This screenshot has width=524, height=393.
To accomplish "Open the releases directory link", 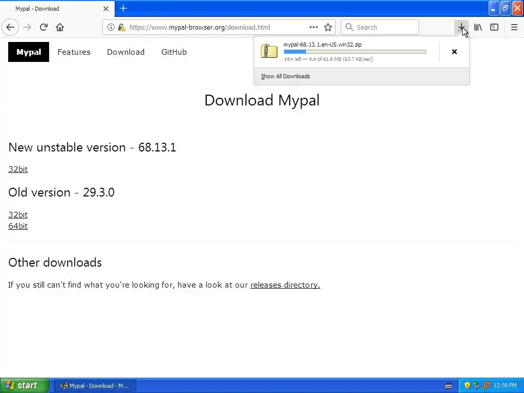I will pyautogui.click(x=285, y=285).
